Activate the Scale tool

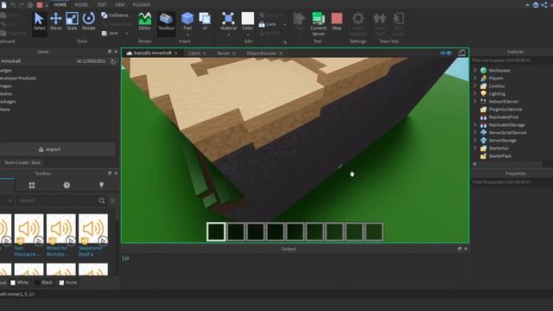point(72,22)
